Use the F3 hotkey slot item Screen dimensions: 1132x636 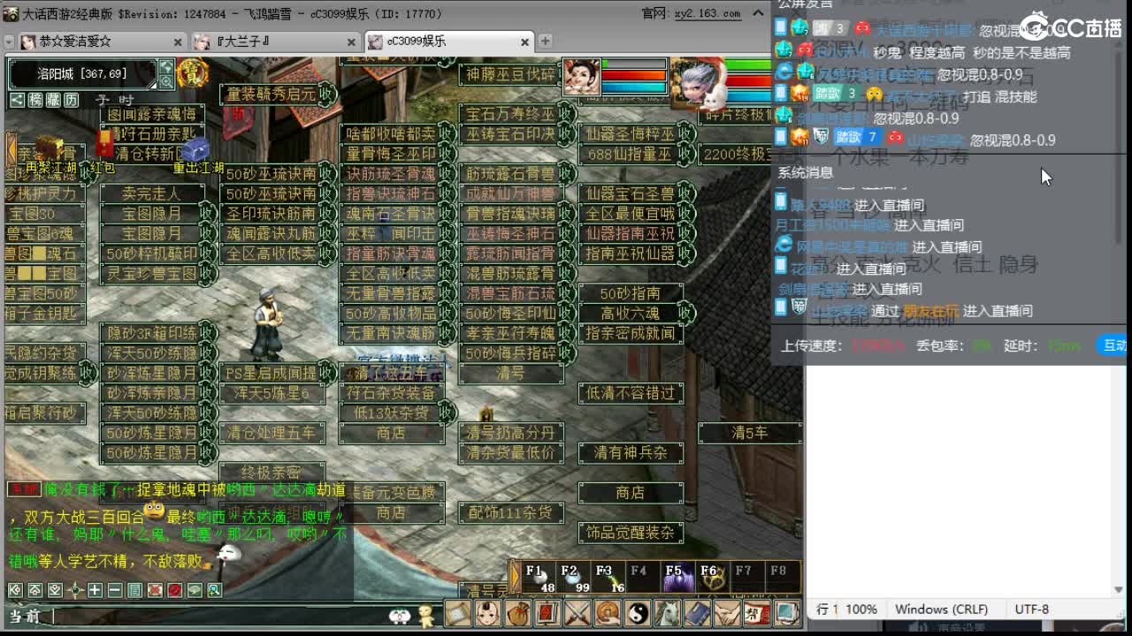tap(609, 577)
